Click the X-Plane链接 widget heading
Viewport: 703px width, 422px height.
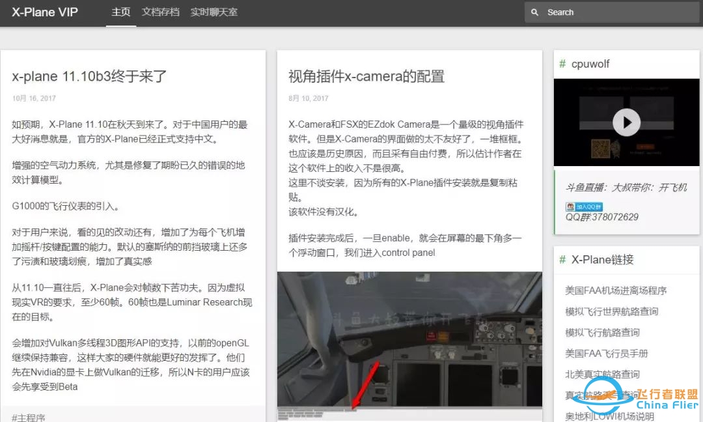click(x=602, y=260)
